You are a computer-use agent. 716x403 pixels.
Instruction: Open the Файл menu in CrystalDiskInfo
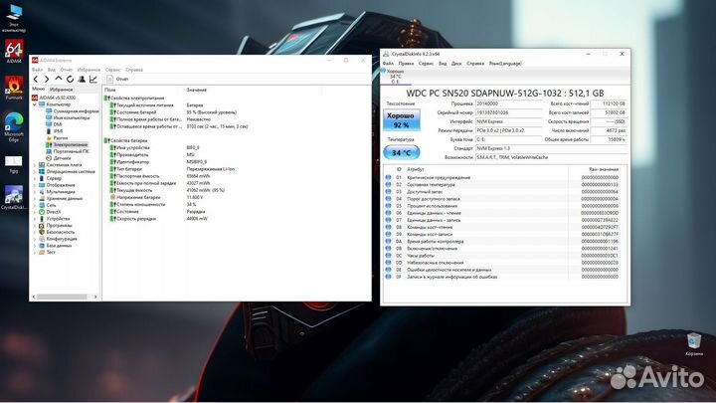(x=388, y=64)
